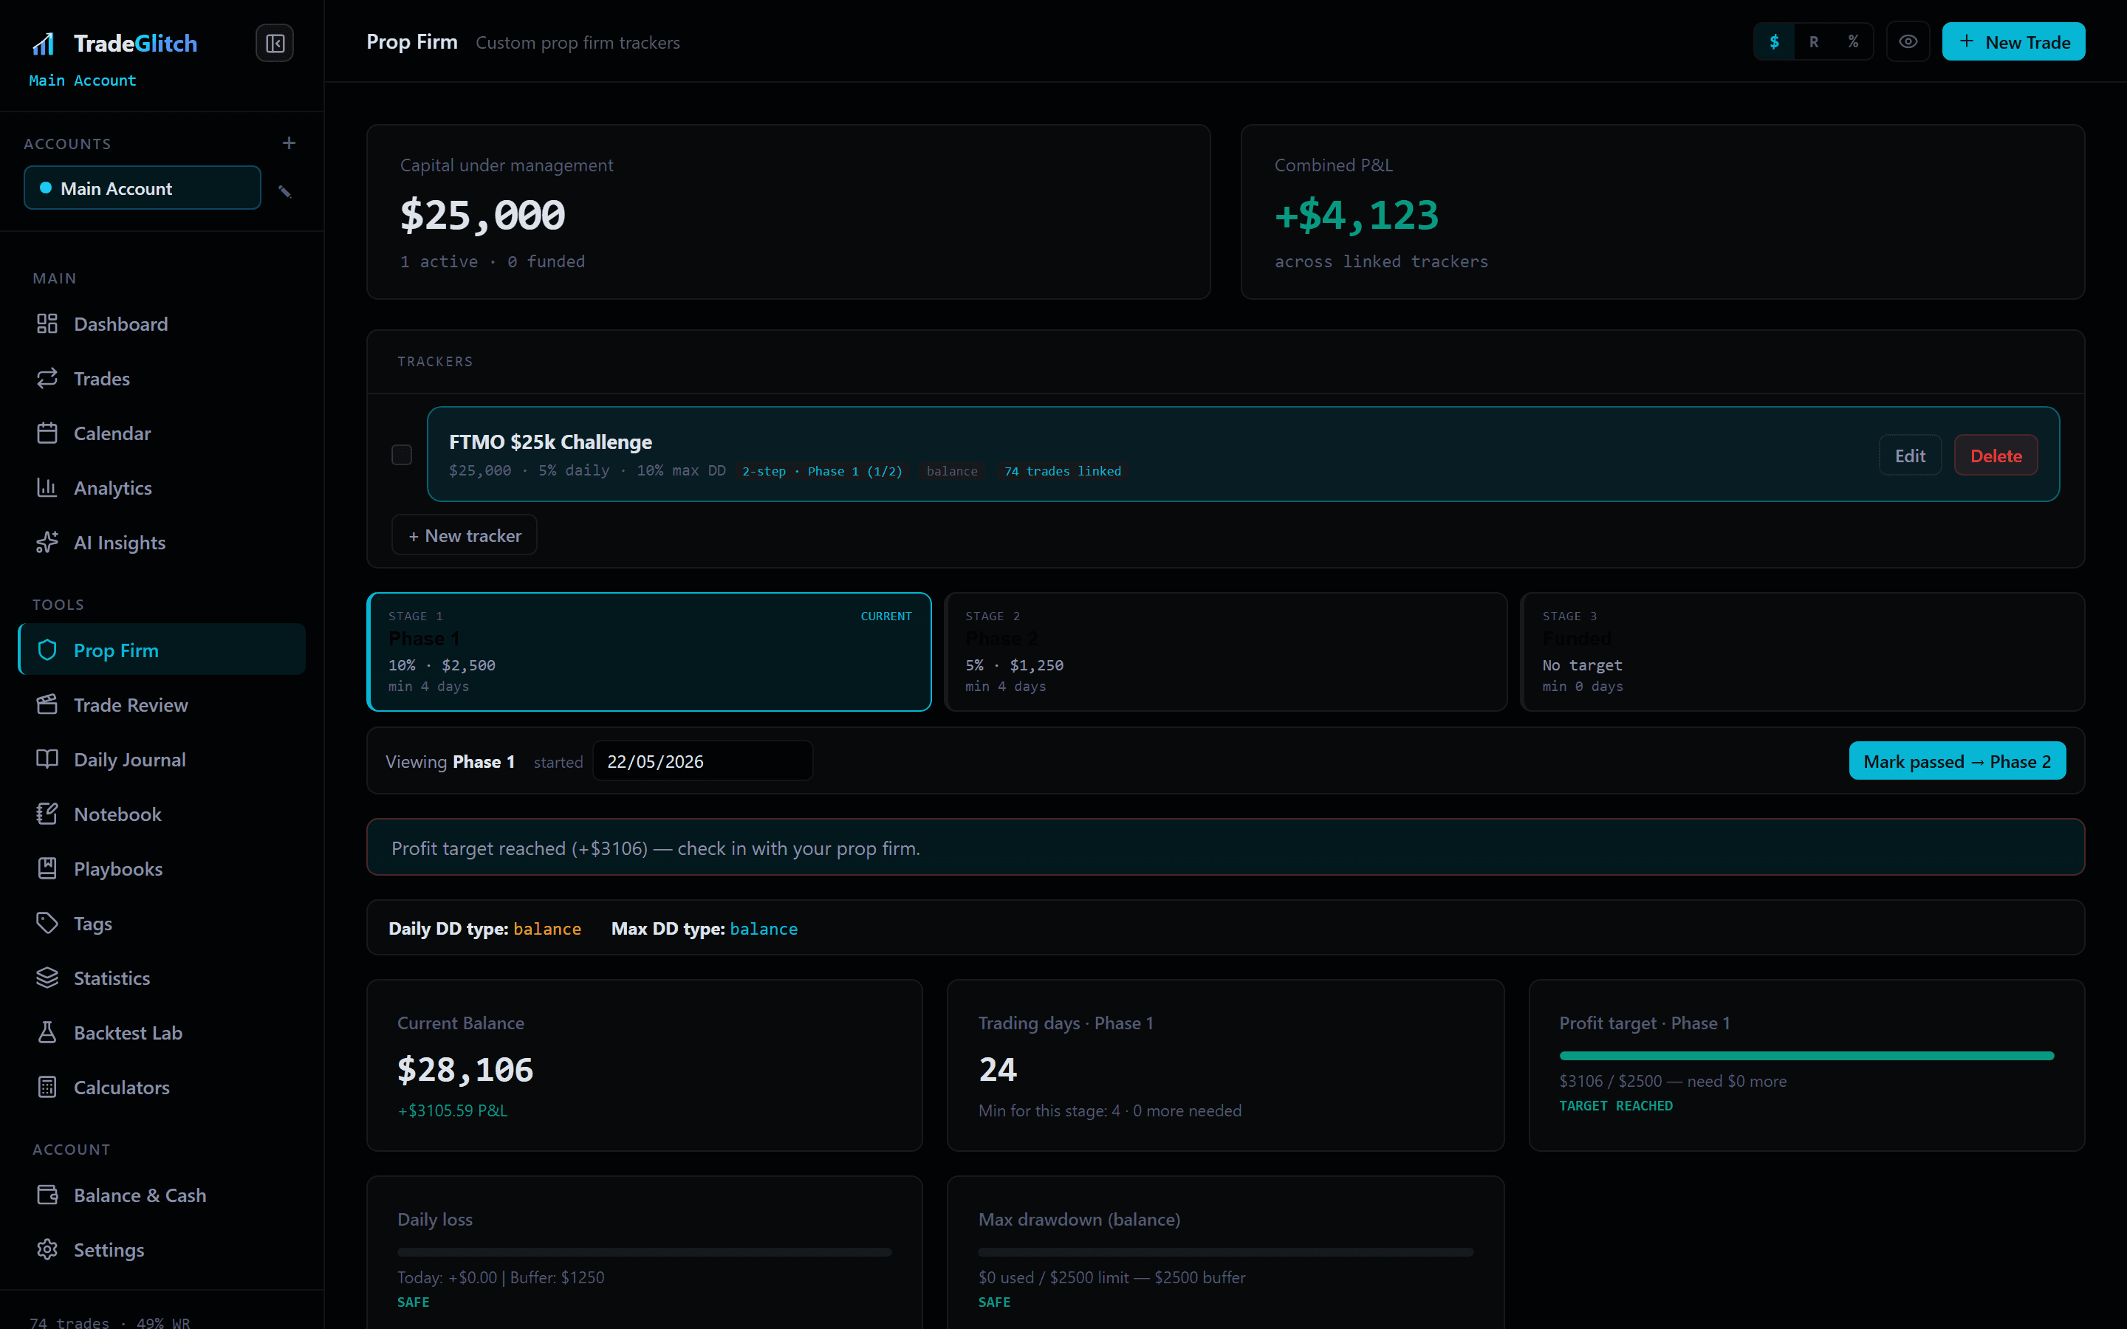Click the TradeGlitch chart logo icon
The height and width of the screenshot is (1329, 2127).
point(43,43)
